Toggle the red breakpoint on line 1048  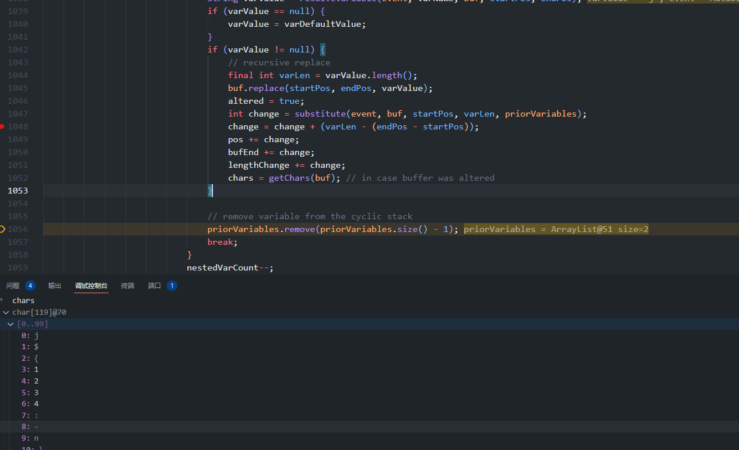click(x=2, y=126)
